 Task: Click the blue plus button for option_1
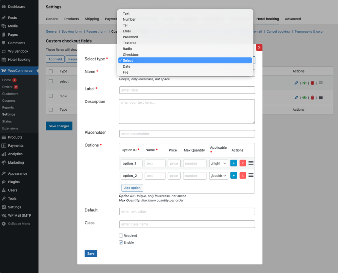[233, 163]
